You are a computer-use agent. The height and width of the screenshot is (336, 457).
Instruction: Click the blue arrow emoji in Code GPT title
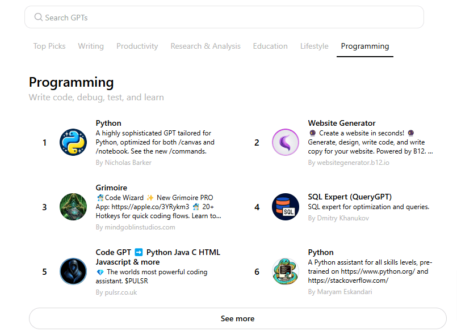[139, 252]
